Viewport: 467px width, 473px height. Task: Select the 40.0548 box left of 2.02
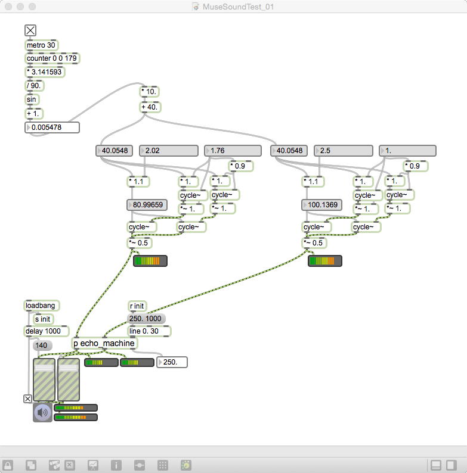pyautogui.click(x=114, y=151)
